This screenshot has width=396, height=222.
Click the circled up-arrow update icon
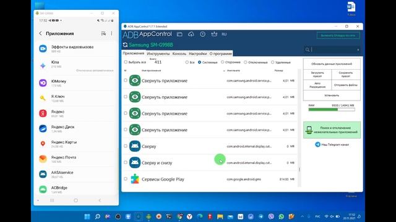pyautogui.click(x=202, y=35)
